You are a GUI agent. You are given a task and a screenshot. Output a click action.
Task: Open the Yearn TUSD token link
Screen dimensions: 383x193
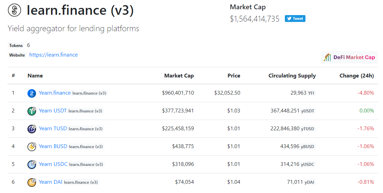[53, 129]
